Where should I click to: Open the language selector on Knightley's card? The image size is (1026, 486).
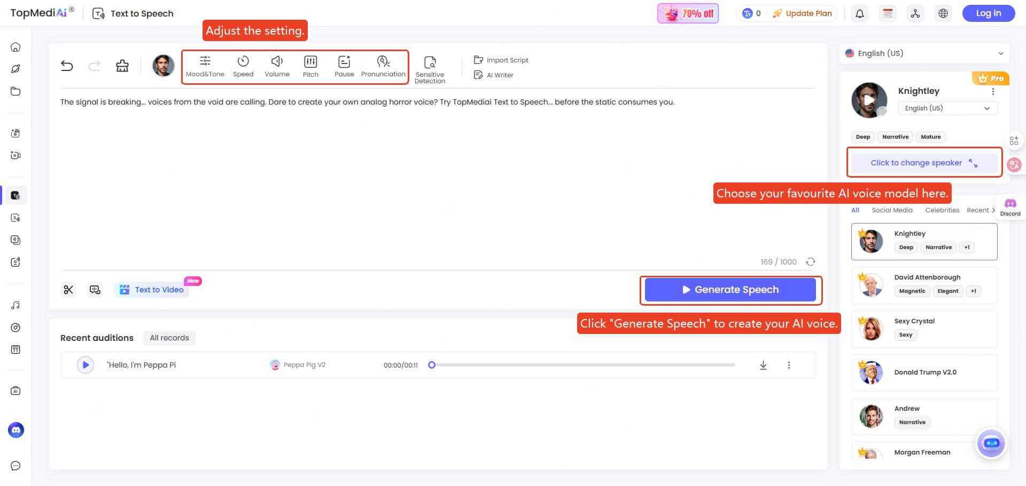(946, 108)
